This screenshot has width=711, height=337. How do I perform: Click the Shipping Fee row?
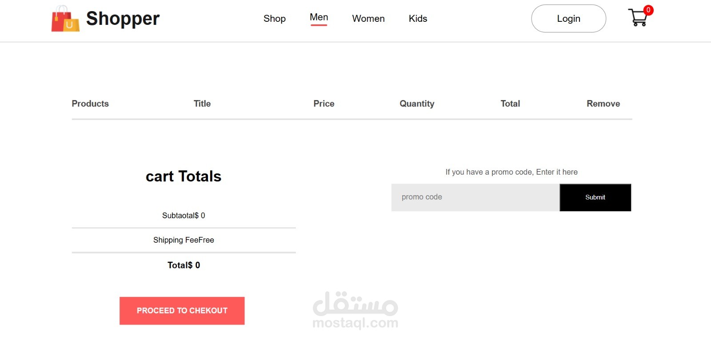point(184,240)
